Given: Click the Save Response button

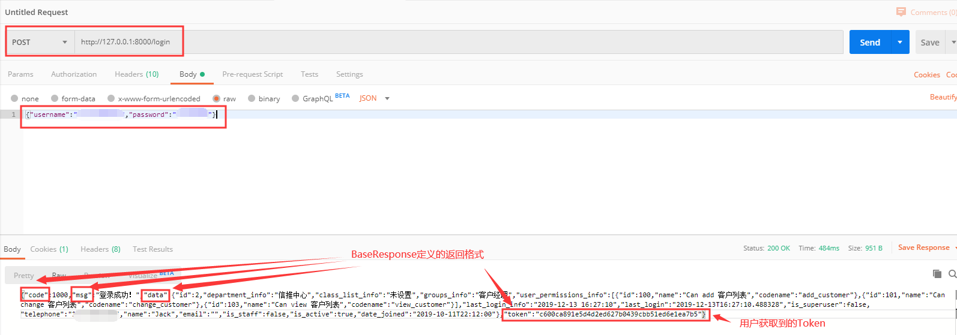Looking at the screenshot, I should [923, 248].
